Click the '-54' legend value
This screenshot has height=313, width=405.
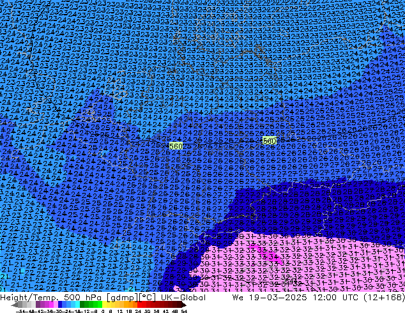pyautogui.click(x=20, y=312)
